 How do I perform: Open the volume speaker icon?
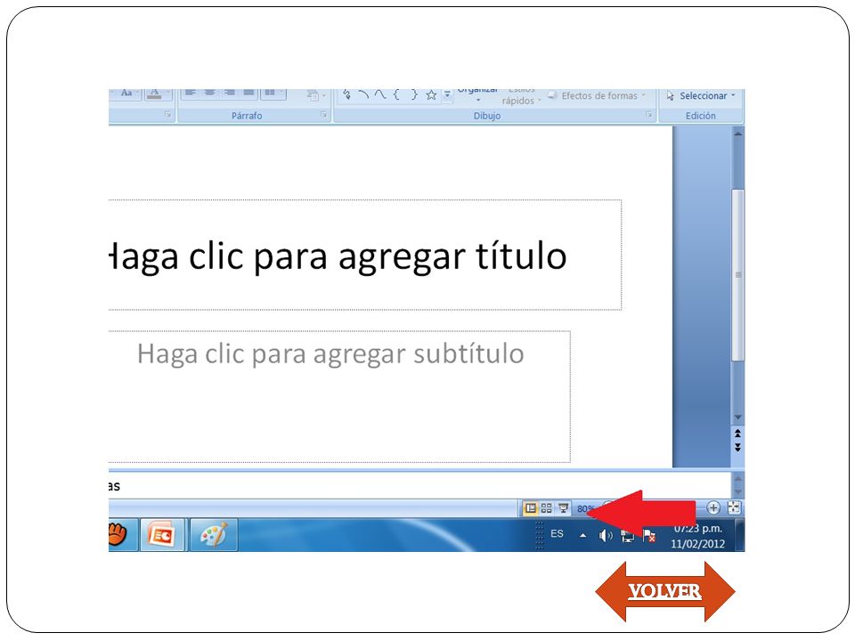[x=606, y=536]
